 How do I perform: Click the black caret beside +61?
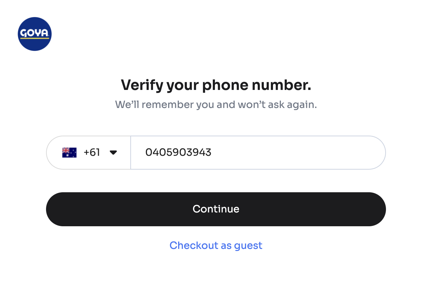(x=113, y=153)
